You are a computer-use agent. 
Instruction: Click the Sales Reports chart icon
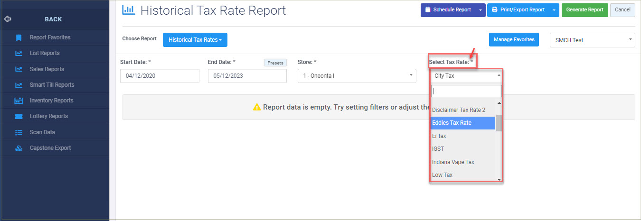pos(19,69)
